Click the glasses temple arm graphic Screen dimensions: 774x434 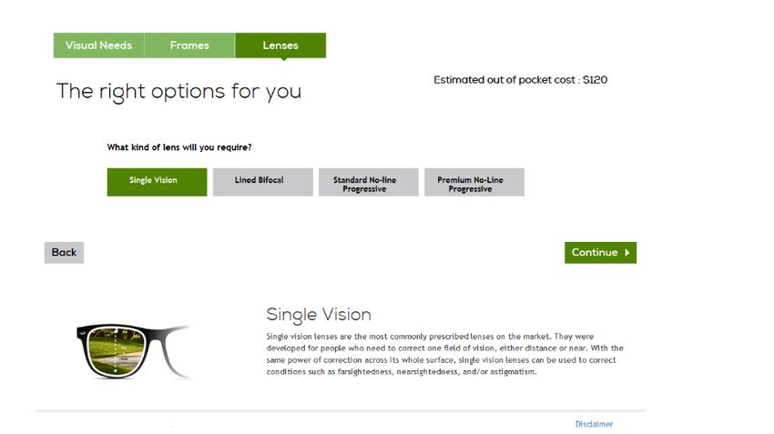tap(173, 350)
